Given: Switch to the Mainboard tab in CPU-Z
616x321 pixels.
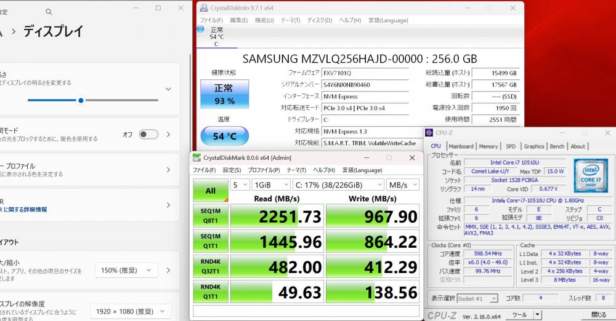Looking at the screenshot, I should tap(461, 146).
